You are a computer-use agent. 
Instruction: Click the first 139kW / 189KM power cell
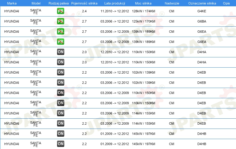pyautogui.click(x=143, y=32)
